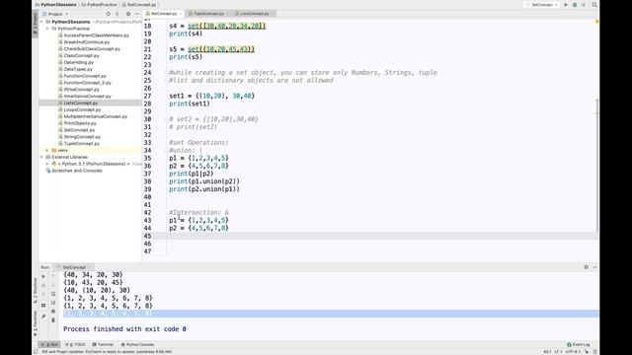
Task: Select StringConcept.py file
Action: coord(82,137)
